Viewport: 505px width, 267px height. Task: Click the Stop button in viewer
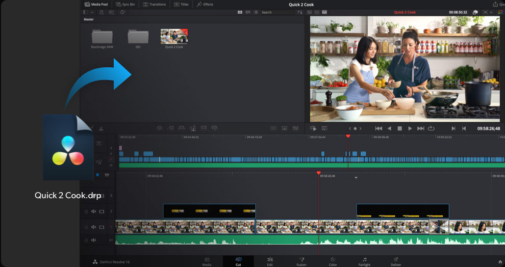coord(400,128)
